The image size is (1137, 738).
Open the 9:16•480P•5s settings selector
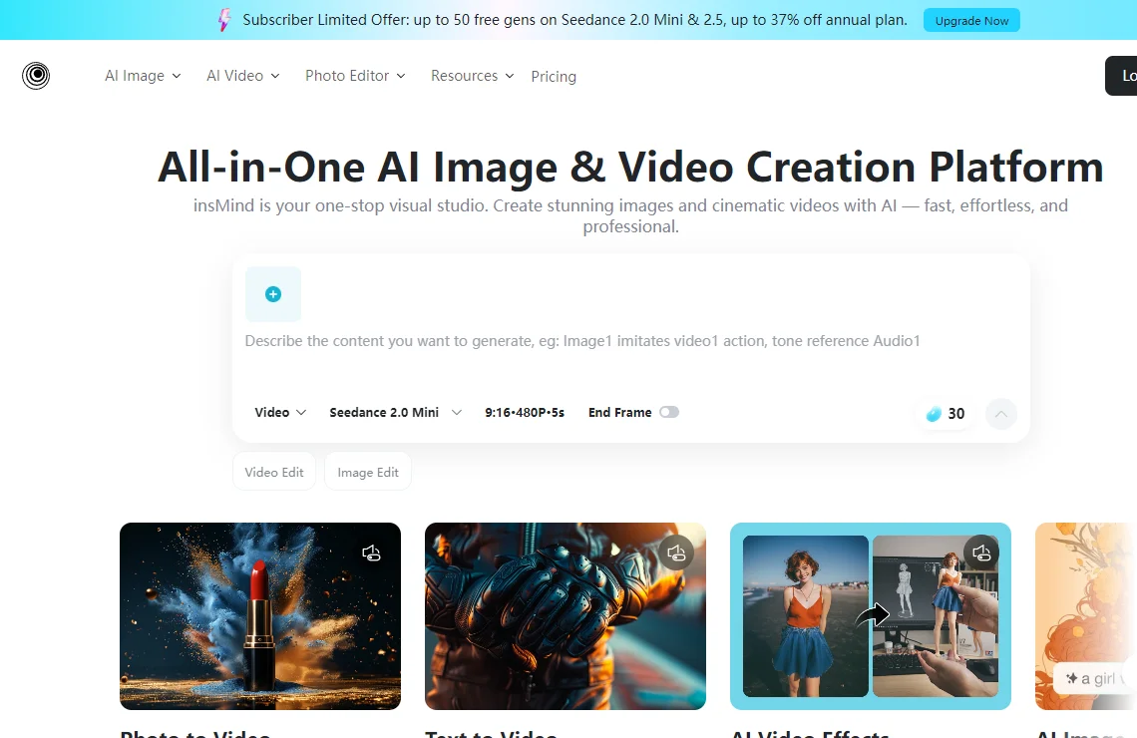click(525, 413)
